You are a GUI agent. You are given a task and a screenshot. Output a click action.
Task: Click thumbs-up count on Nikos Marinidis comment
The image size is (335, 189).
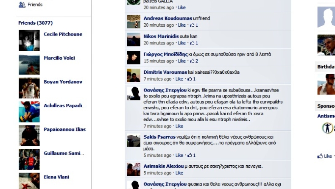click(197, 43)
